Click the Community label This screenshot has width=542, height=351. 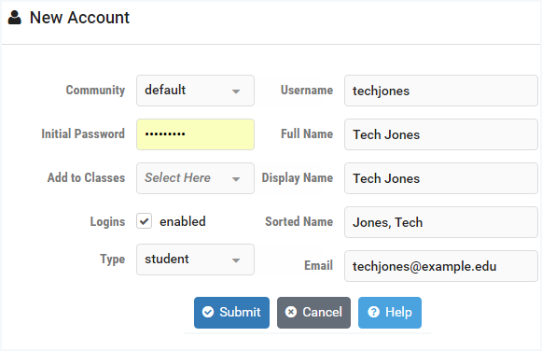[95, 91]
